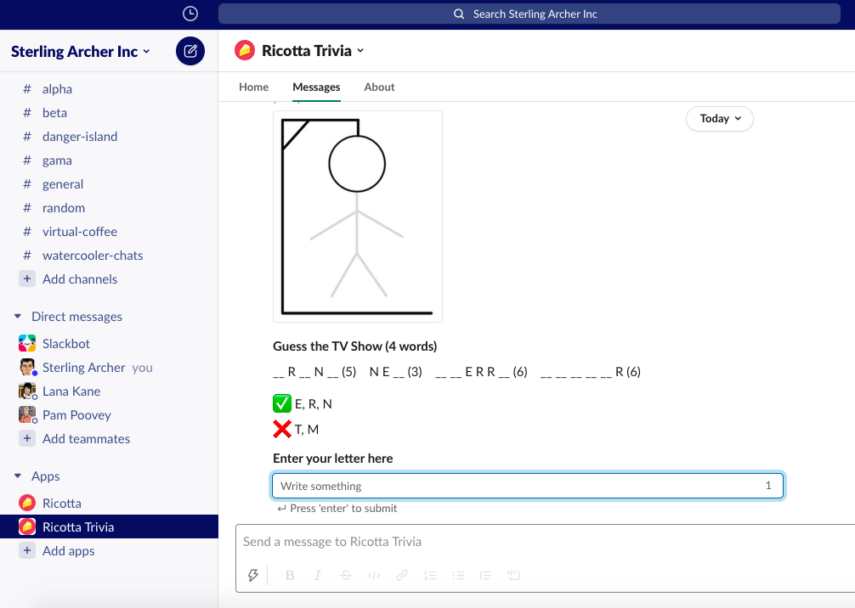Click the green checkmark beside correct letters
This screenshot has width=855, height=608.
[282, 403]
